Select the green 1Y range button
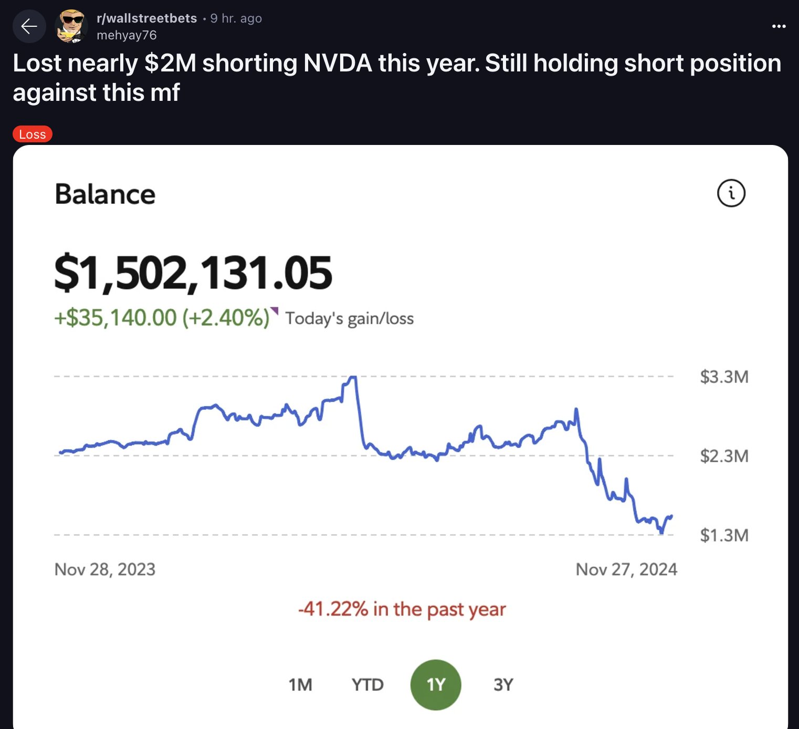Viewport: 799px width, 729px height. click(436, 685)
